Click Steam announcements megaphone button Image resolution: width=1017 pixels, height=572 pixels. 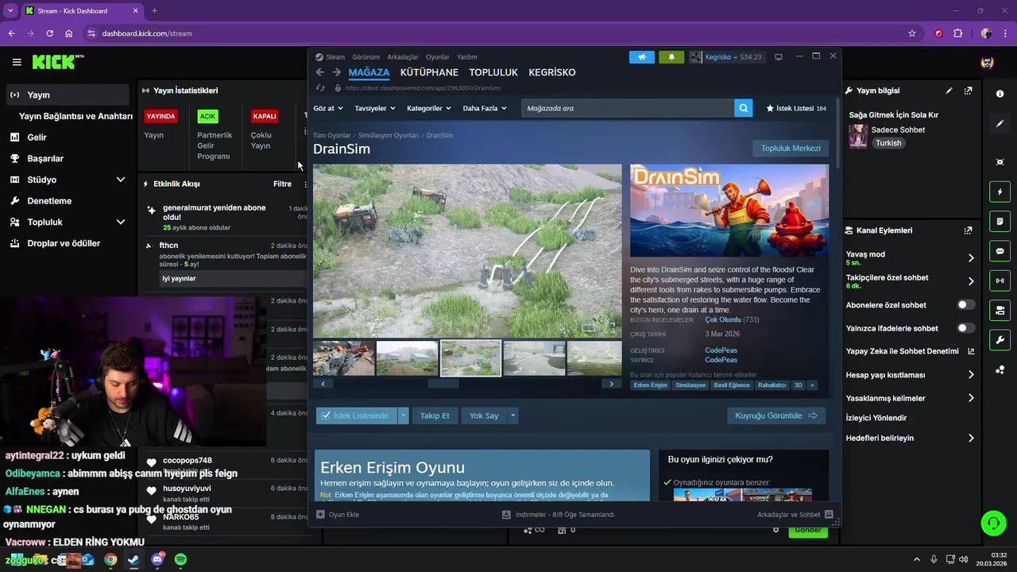[641, 57]
